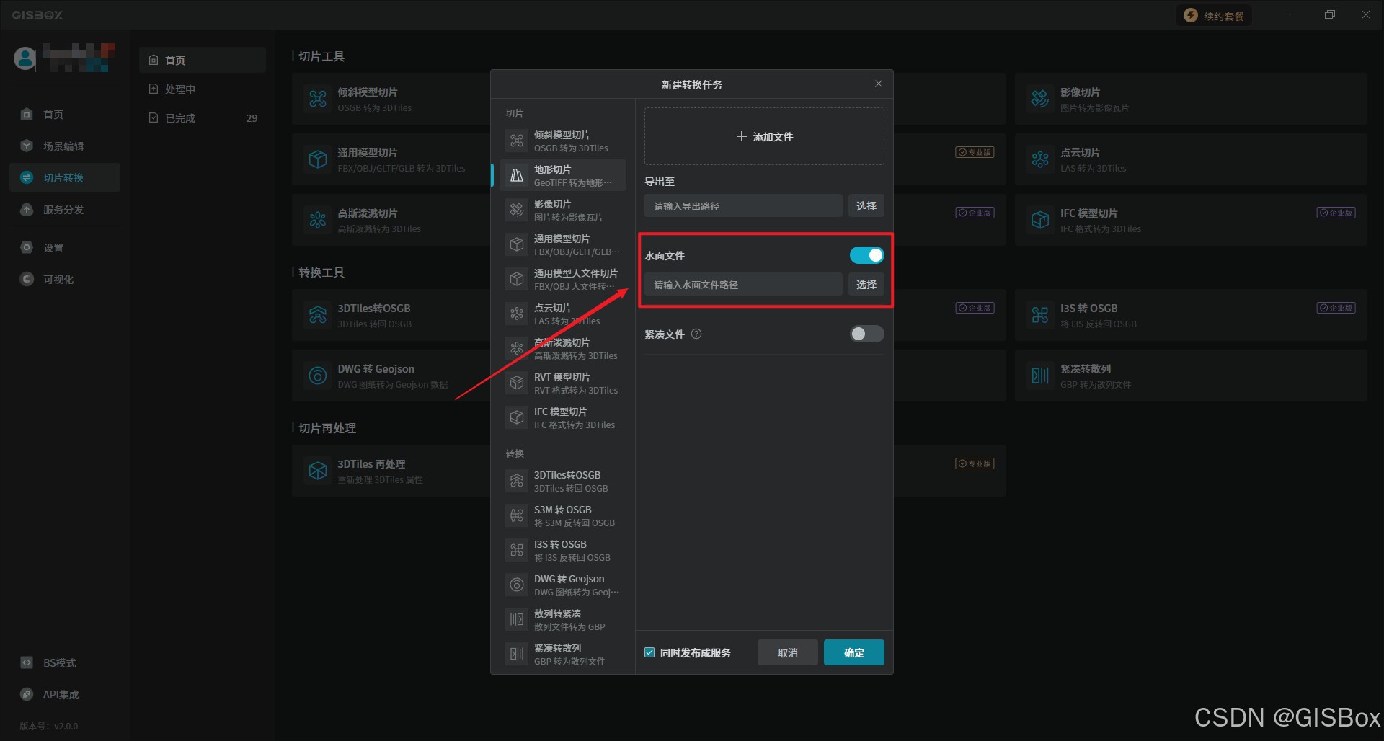The height and width of the screenshot is (741, 1384).
Task: Open 倾斜模型切片 card in main page
Action: (391, 99)
